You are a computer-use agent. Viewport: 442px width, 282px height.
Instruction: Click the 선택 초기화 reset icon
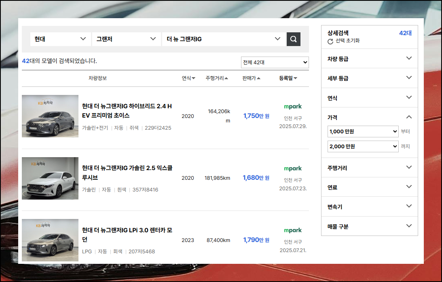pyautogui.click(x=330, y=42)
